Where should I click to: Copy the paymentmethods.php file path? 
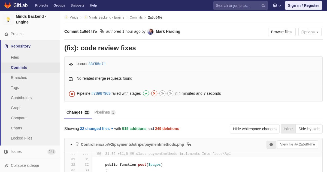[189, 144]
